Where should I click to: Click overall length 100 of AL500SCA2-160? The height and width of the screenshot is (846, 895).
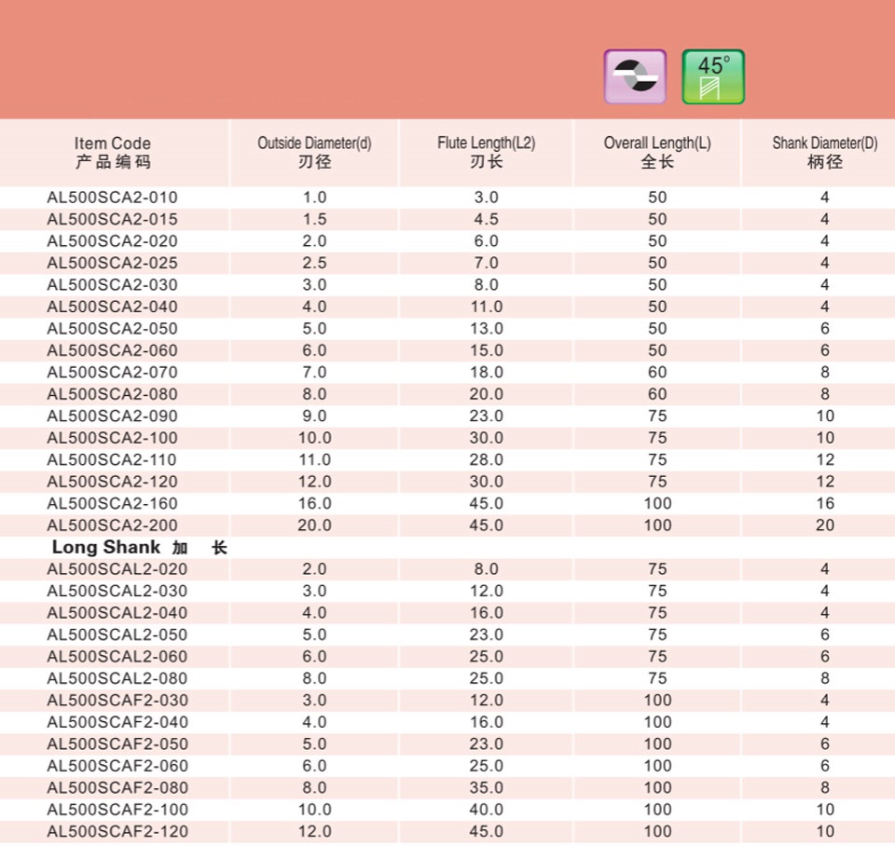[x=657, y=504]
